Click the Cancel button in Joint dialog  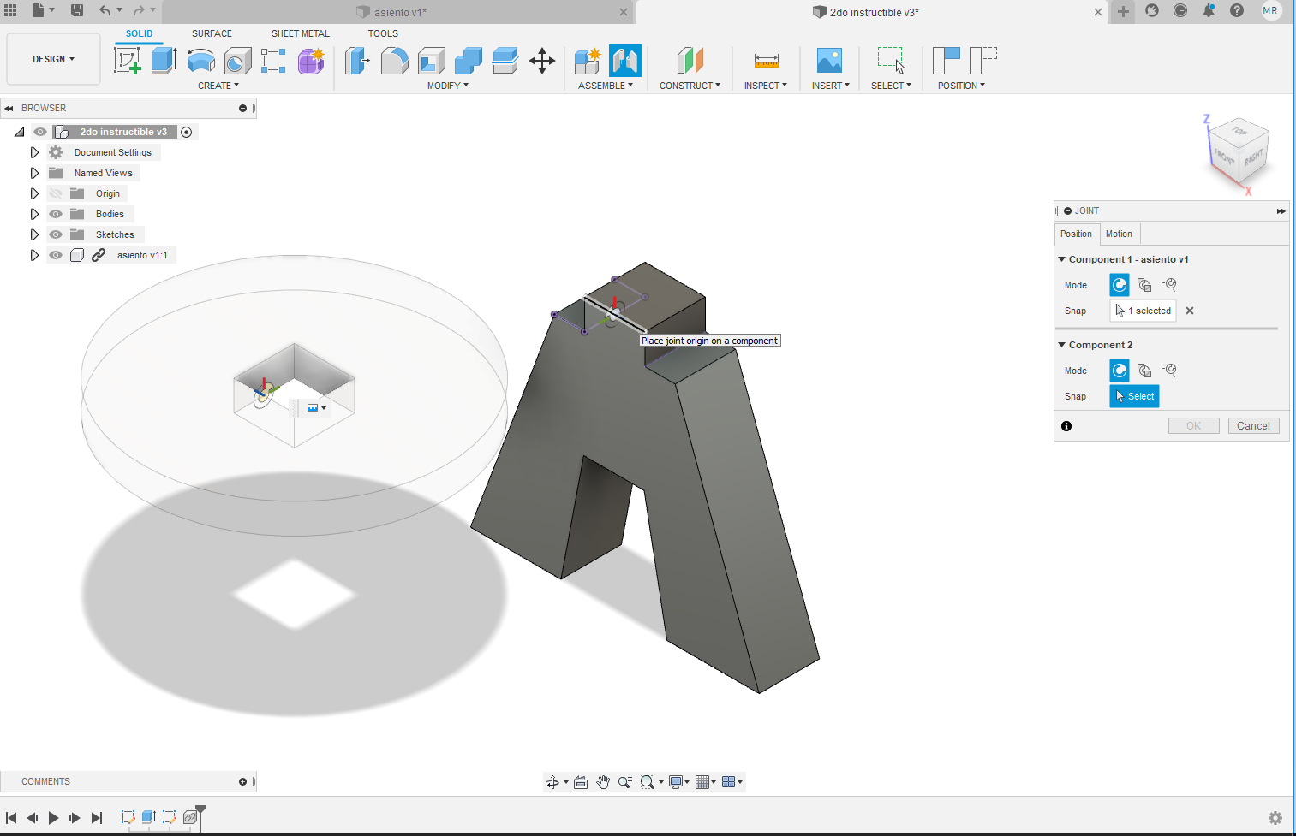pos(1253,426)
